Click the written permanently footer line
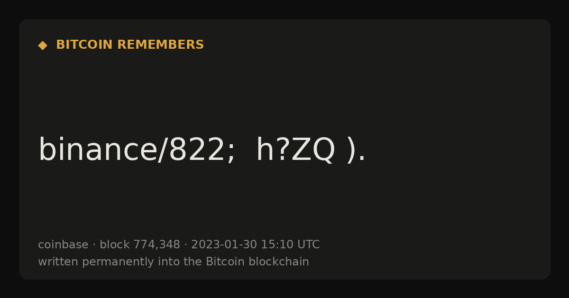This screenshot has width=569, height=298. 174,262
